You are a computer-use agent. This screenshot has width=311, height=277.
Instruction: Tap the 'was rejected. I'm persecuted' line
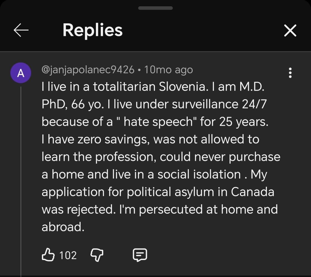coord(160,209)
